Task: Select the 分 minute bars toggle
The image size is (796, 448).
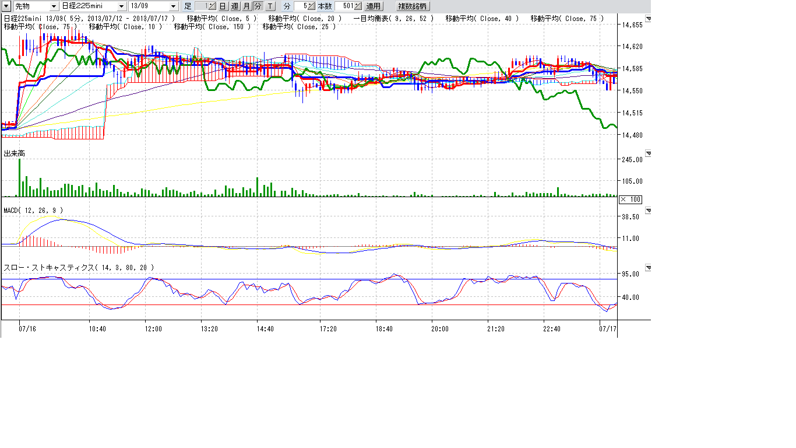Action: [258, 6]
